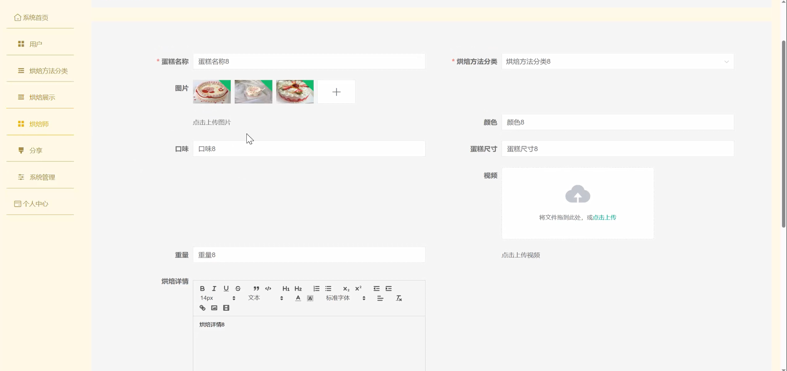Viewport: 787px width, 371px height.
Task: Apply Heading 1 style in the editor
Action: click(x=286, y=289)
